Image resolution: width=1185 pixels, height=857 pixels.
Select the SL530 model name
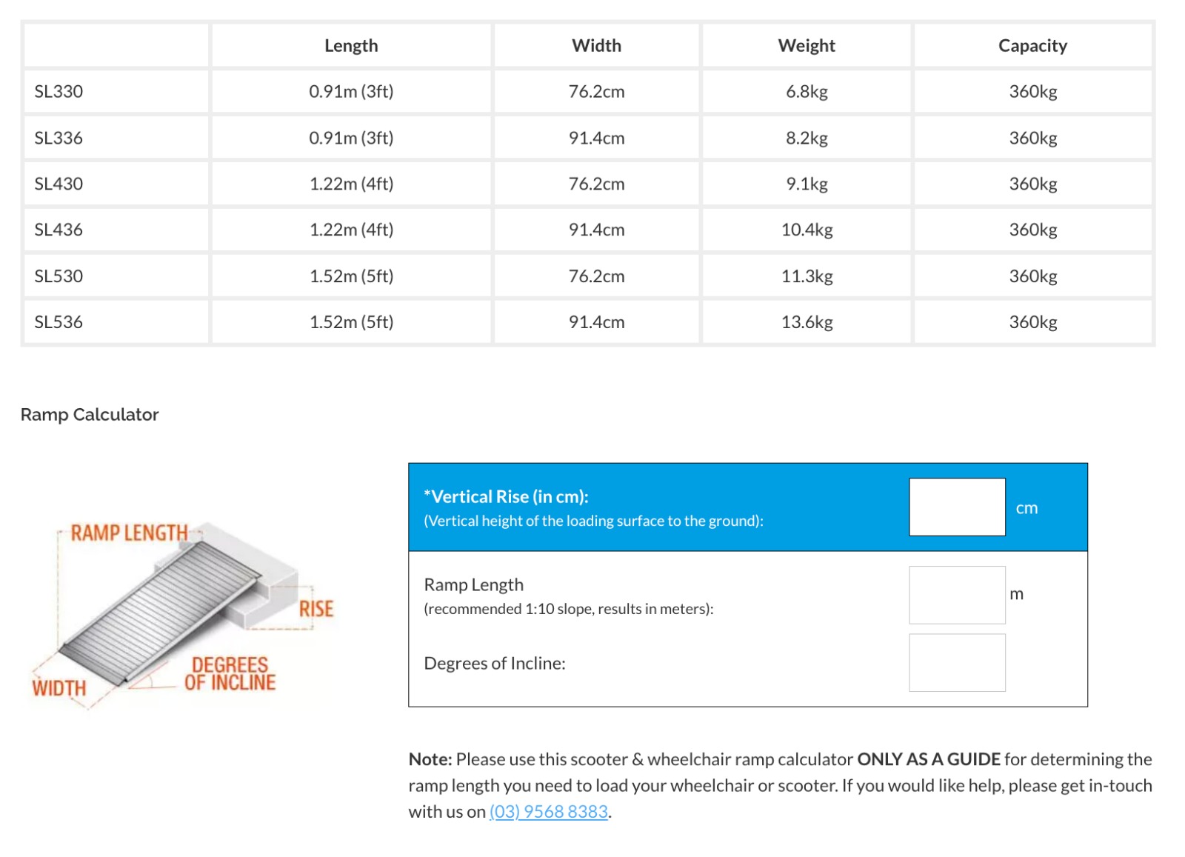tap(59, 276)
